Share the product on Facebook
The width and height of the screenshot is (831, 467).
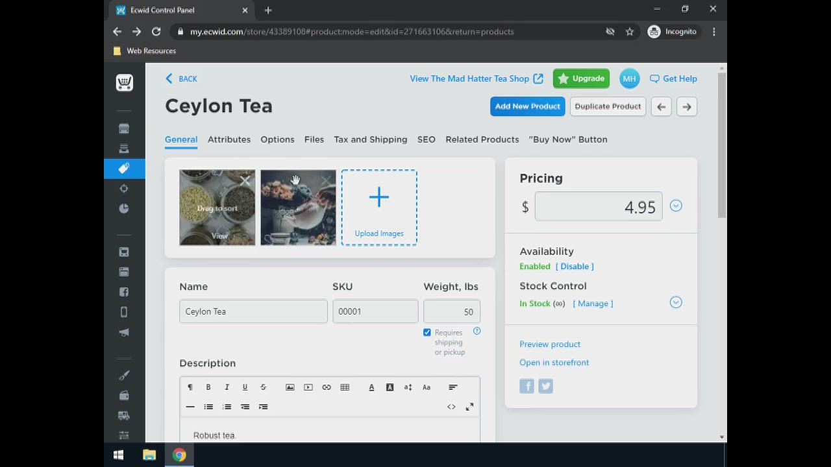point(527,387)
